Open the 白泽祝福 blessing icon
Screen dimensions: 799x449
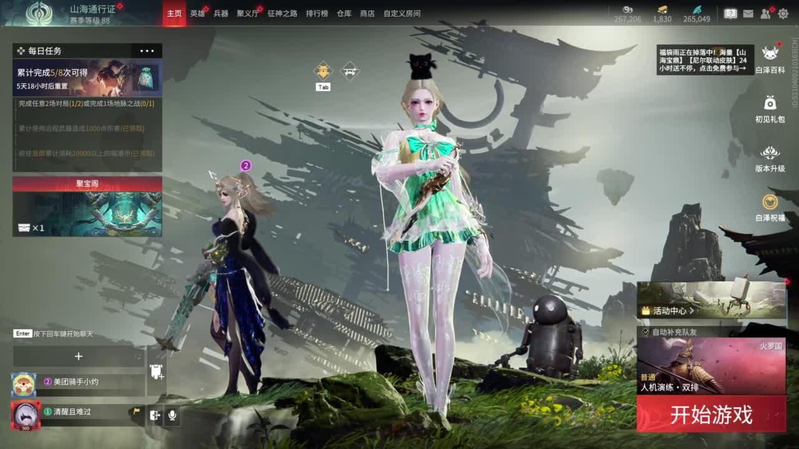[x=770, y=201]
